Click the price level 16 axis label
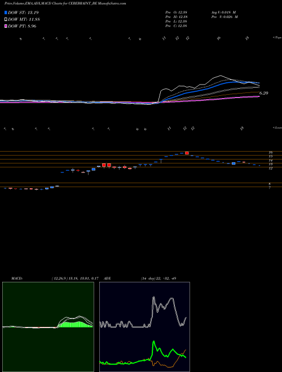This screenshot has width=282, height=372. click(271, 153)
